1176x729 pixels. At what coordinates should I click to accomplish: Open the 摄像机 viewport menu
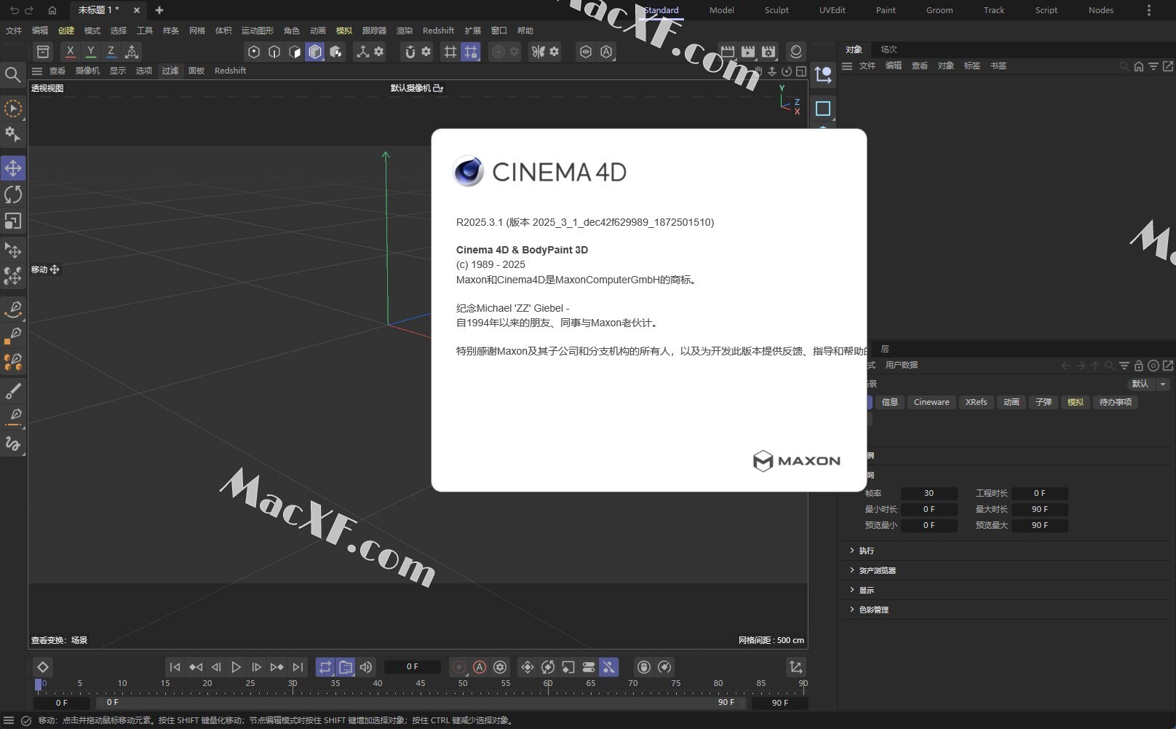pyautogui.click(x=87, y=71)
